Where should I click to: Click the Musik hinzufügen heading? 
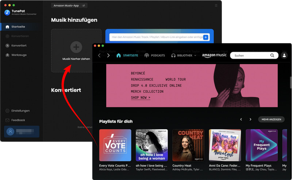[74, 20]
